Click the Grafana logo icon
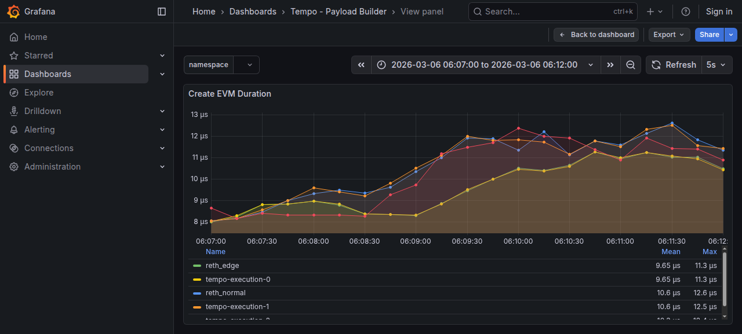 coord(14,12)
